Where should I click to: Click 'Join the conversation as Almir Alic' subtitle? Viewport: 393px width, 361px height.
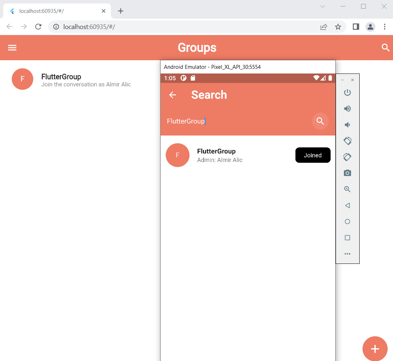click(x=86, y=85)
